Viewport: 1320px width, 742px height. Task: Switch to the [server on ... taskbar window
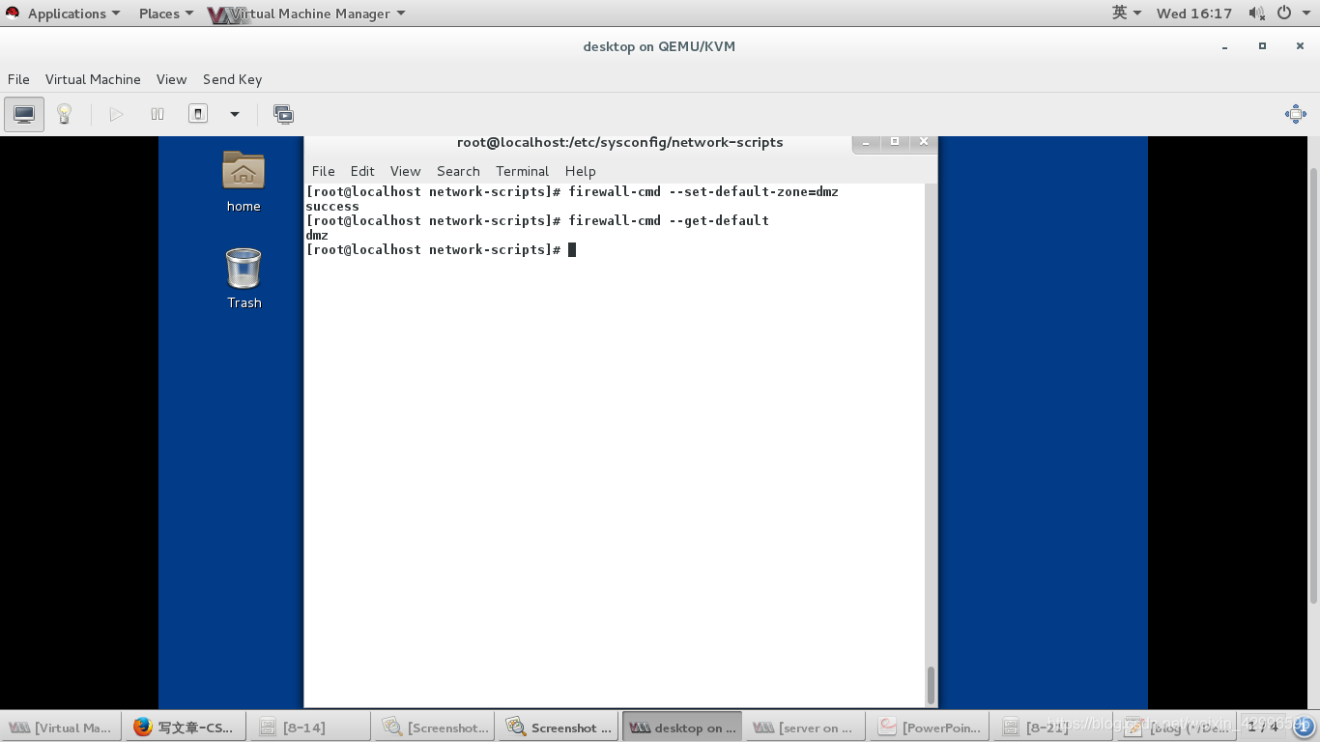point(806,728)
